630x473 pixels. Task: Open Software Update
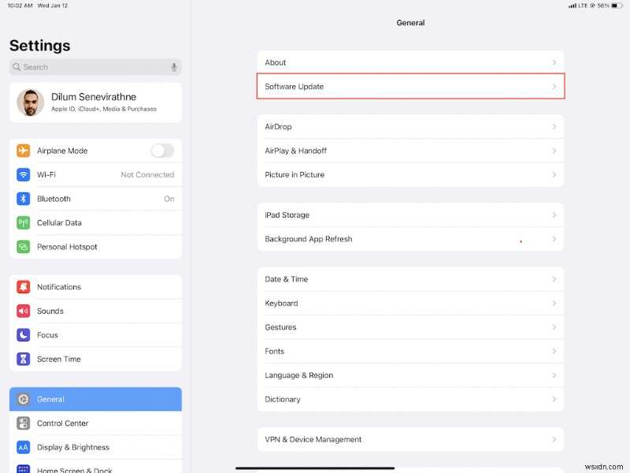point(409,86)
